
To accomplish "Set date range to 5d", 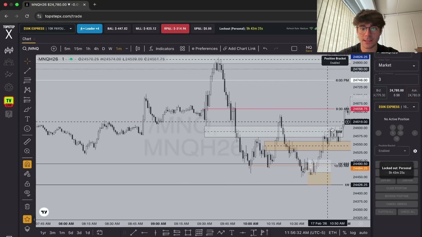I will tap(71, 233).
